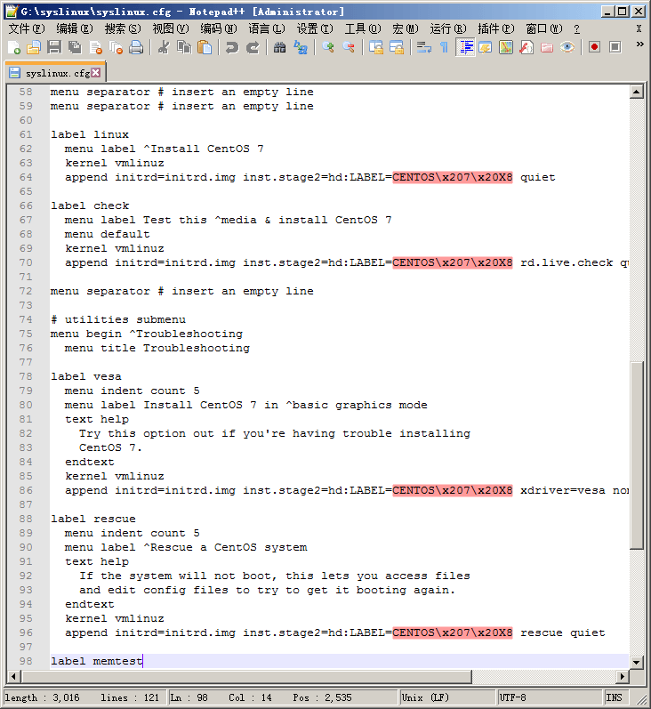Click the Zoom In toolbar icon
The width and height of the screenshot is (651, 709).
328,48
